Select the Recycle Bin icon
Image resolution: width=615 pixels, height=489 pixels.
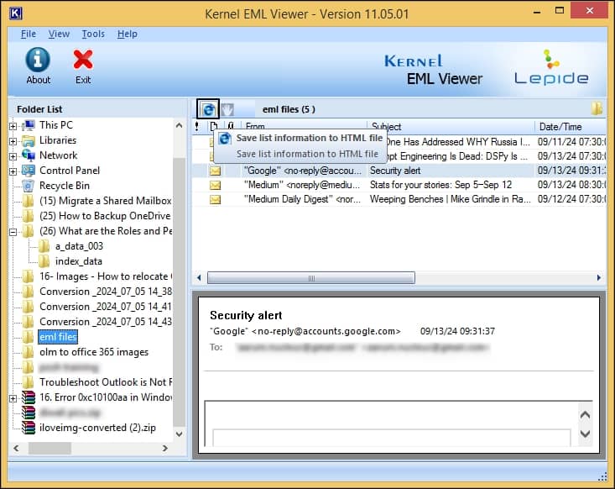point(29,186)
